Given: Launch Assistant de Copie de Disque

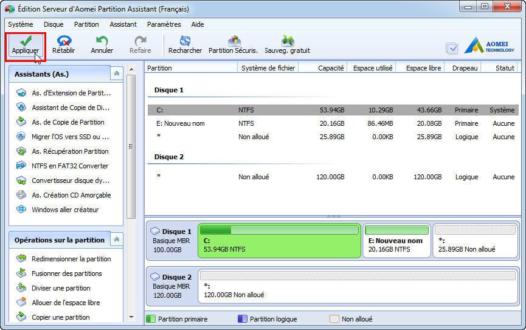Looking at the screenshot, I should pos(63,108).
